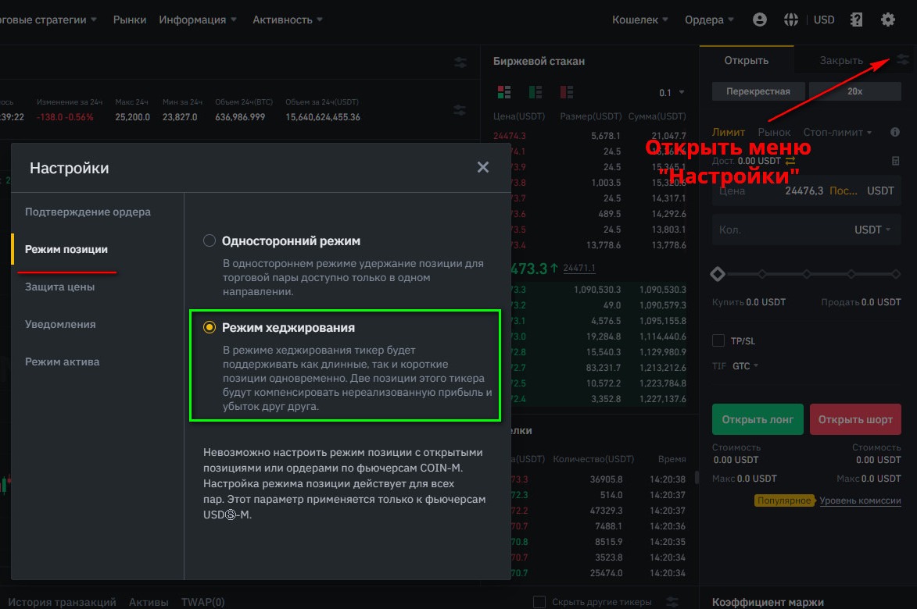Click the quantity slider diamond handle
The image size is (917, 609).
click(x=718, y=273)
